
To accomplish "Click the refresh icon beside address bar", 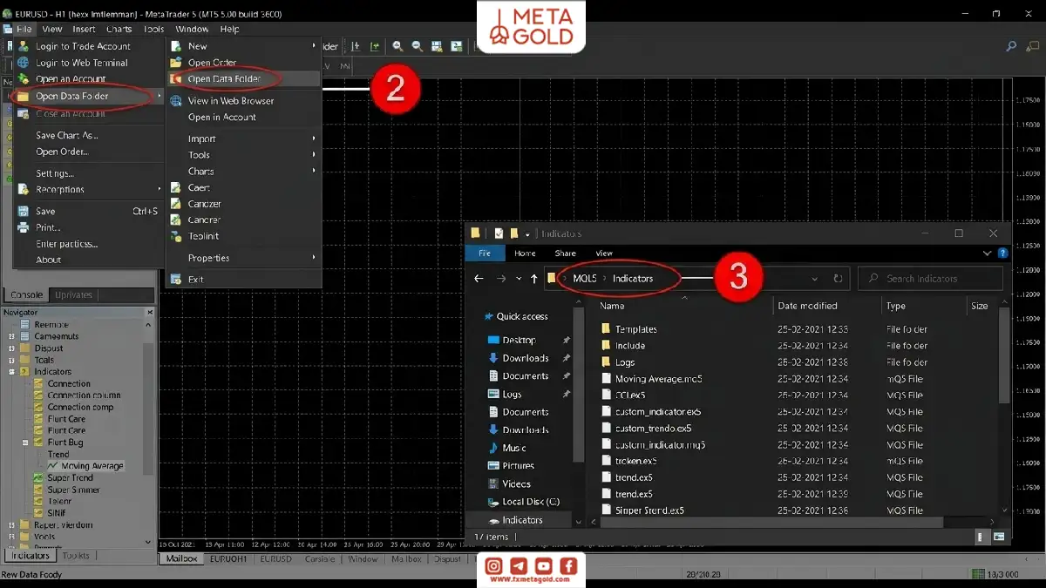I will coord(838,279).
